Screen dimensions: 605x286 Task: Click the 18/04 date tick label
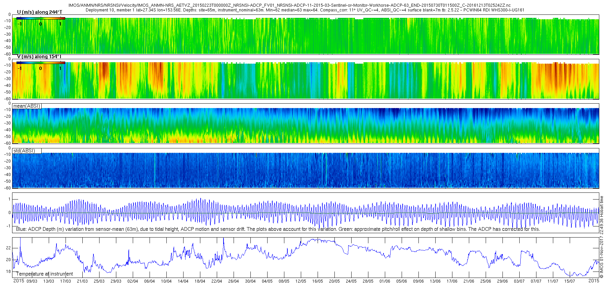(200, 281)
